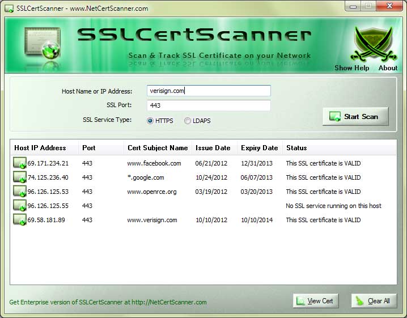Screen dimensions: 407x318
Task: Click the row icon for 74.125.236.40
Action: pos(20,177)
